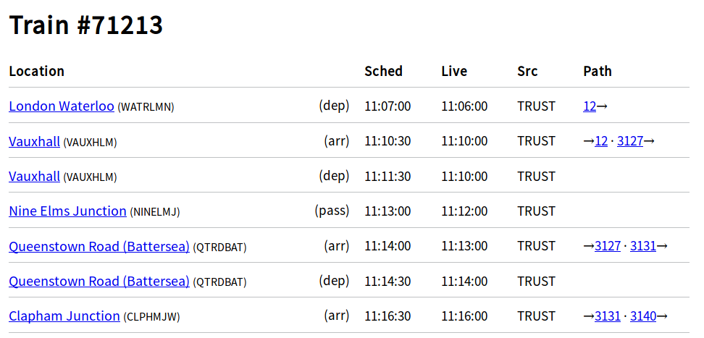The width and height of the screenshot is (704, 338).
Task: Follow path link 3131 in Clapham Junction row
Action: [x=608, y=316]
